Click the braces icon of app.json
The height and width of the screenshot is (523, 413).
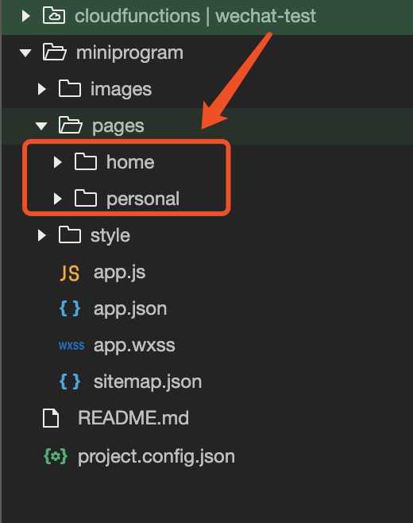point(70,308)
